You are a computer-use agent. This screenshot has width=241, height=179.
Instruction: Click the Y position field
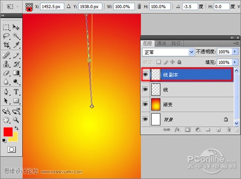(x=90, y=7)
